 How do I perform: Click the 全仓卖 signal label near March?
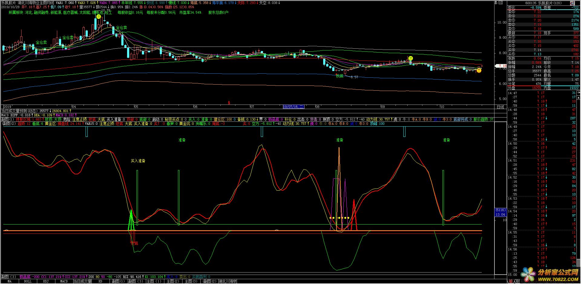41,43
